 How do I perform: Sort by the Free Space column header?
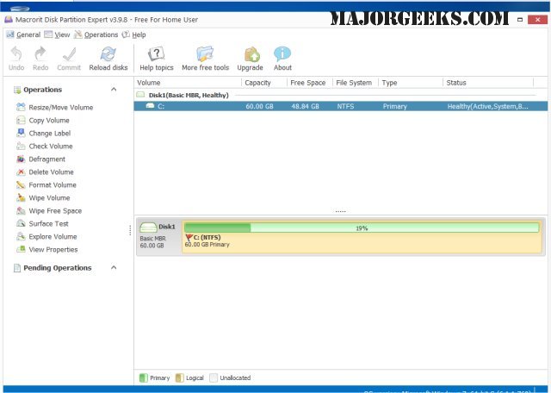pos(310,83)
